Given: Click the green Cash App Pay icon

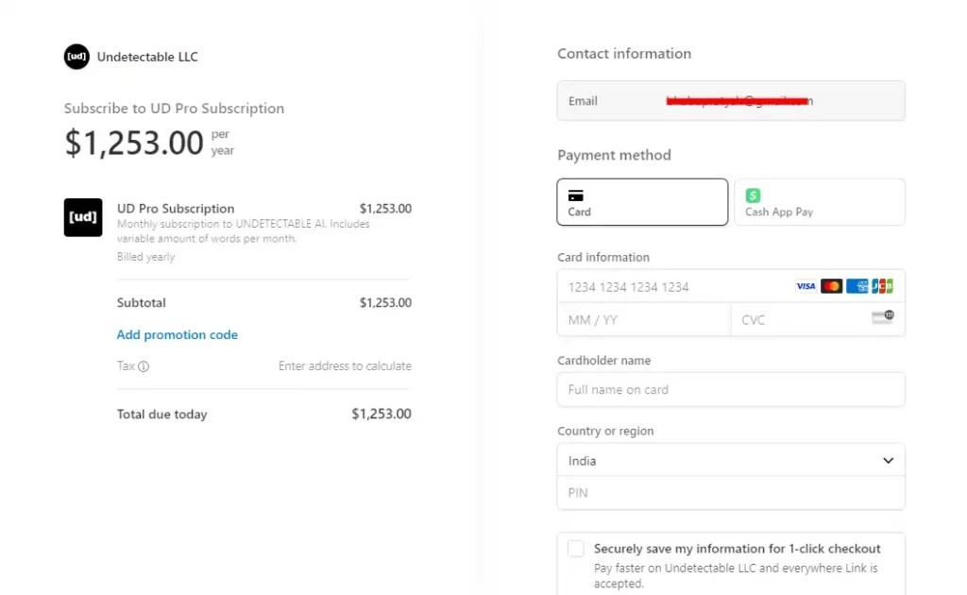Looking at the screenshot, I should (753, 195).
